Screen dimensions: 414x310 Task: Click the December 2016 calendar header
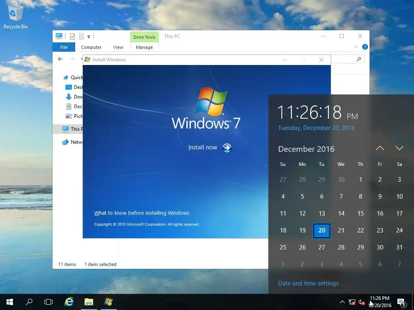pyautogui.click(x=306, y=149)
